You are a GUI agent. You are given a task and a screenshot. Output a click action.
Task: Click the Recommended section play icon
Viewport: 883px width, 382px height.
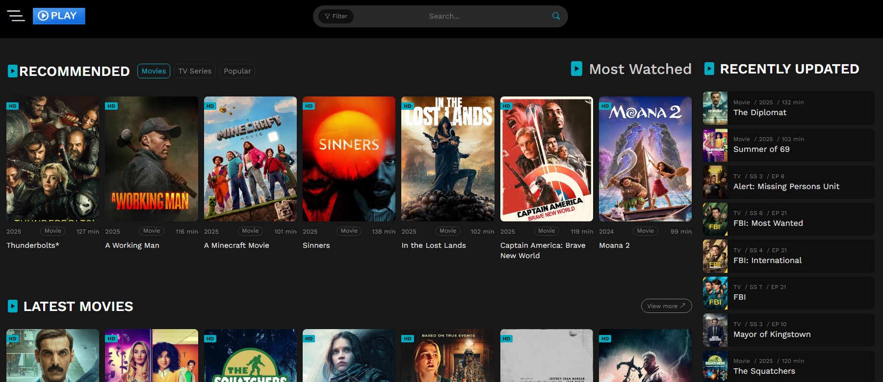13,72
